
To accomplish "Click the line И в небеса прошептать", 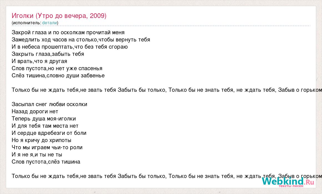I will tap(70, 47).
